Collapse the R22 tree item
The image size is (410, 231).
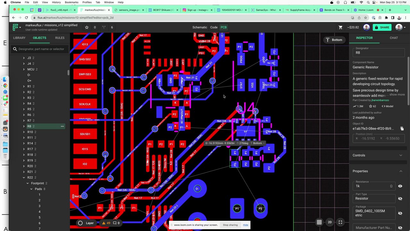click(x=24, y=177)
